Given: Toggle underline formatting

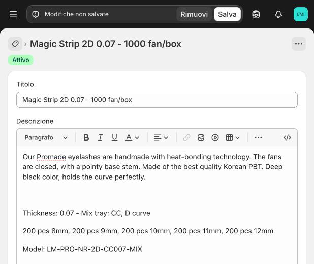Looking at the screenshot, I should (x=114, y=138).
